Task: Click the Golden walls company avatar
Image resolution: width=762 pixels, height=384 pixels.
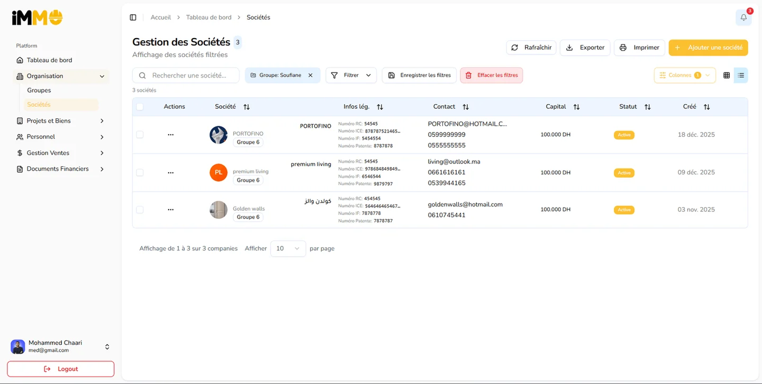Action: (219, 210)
